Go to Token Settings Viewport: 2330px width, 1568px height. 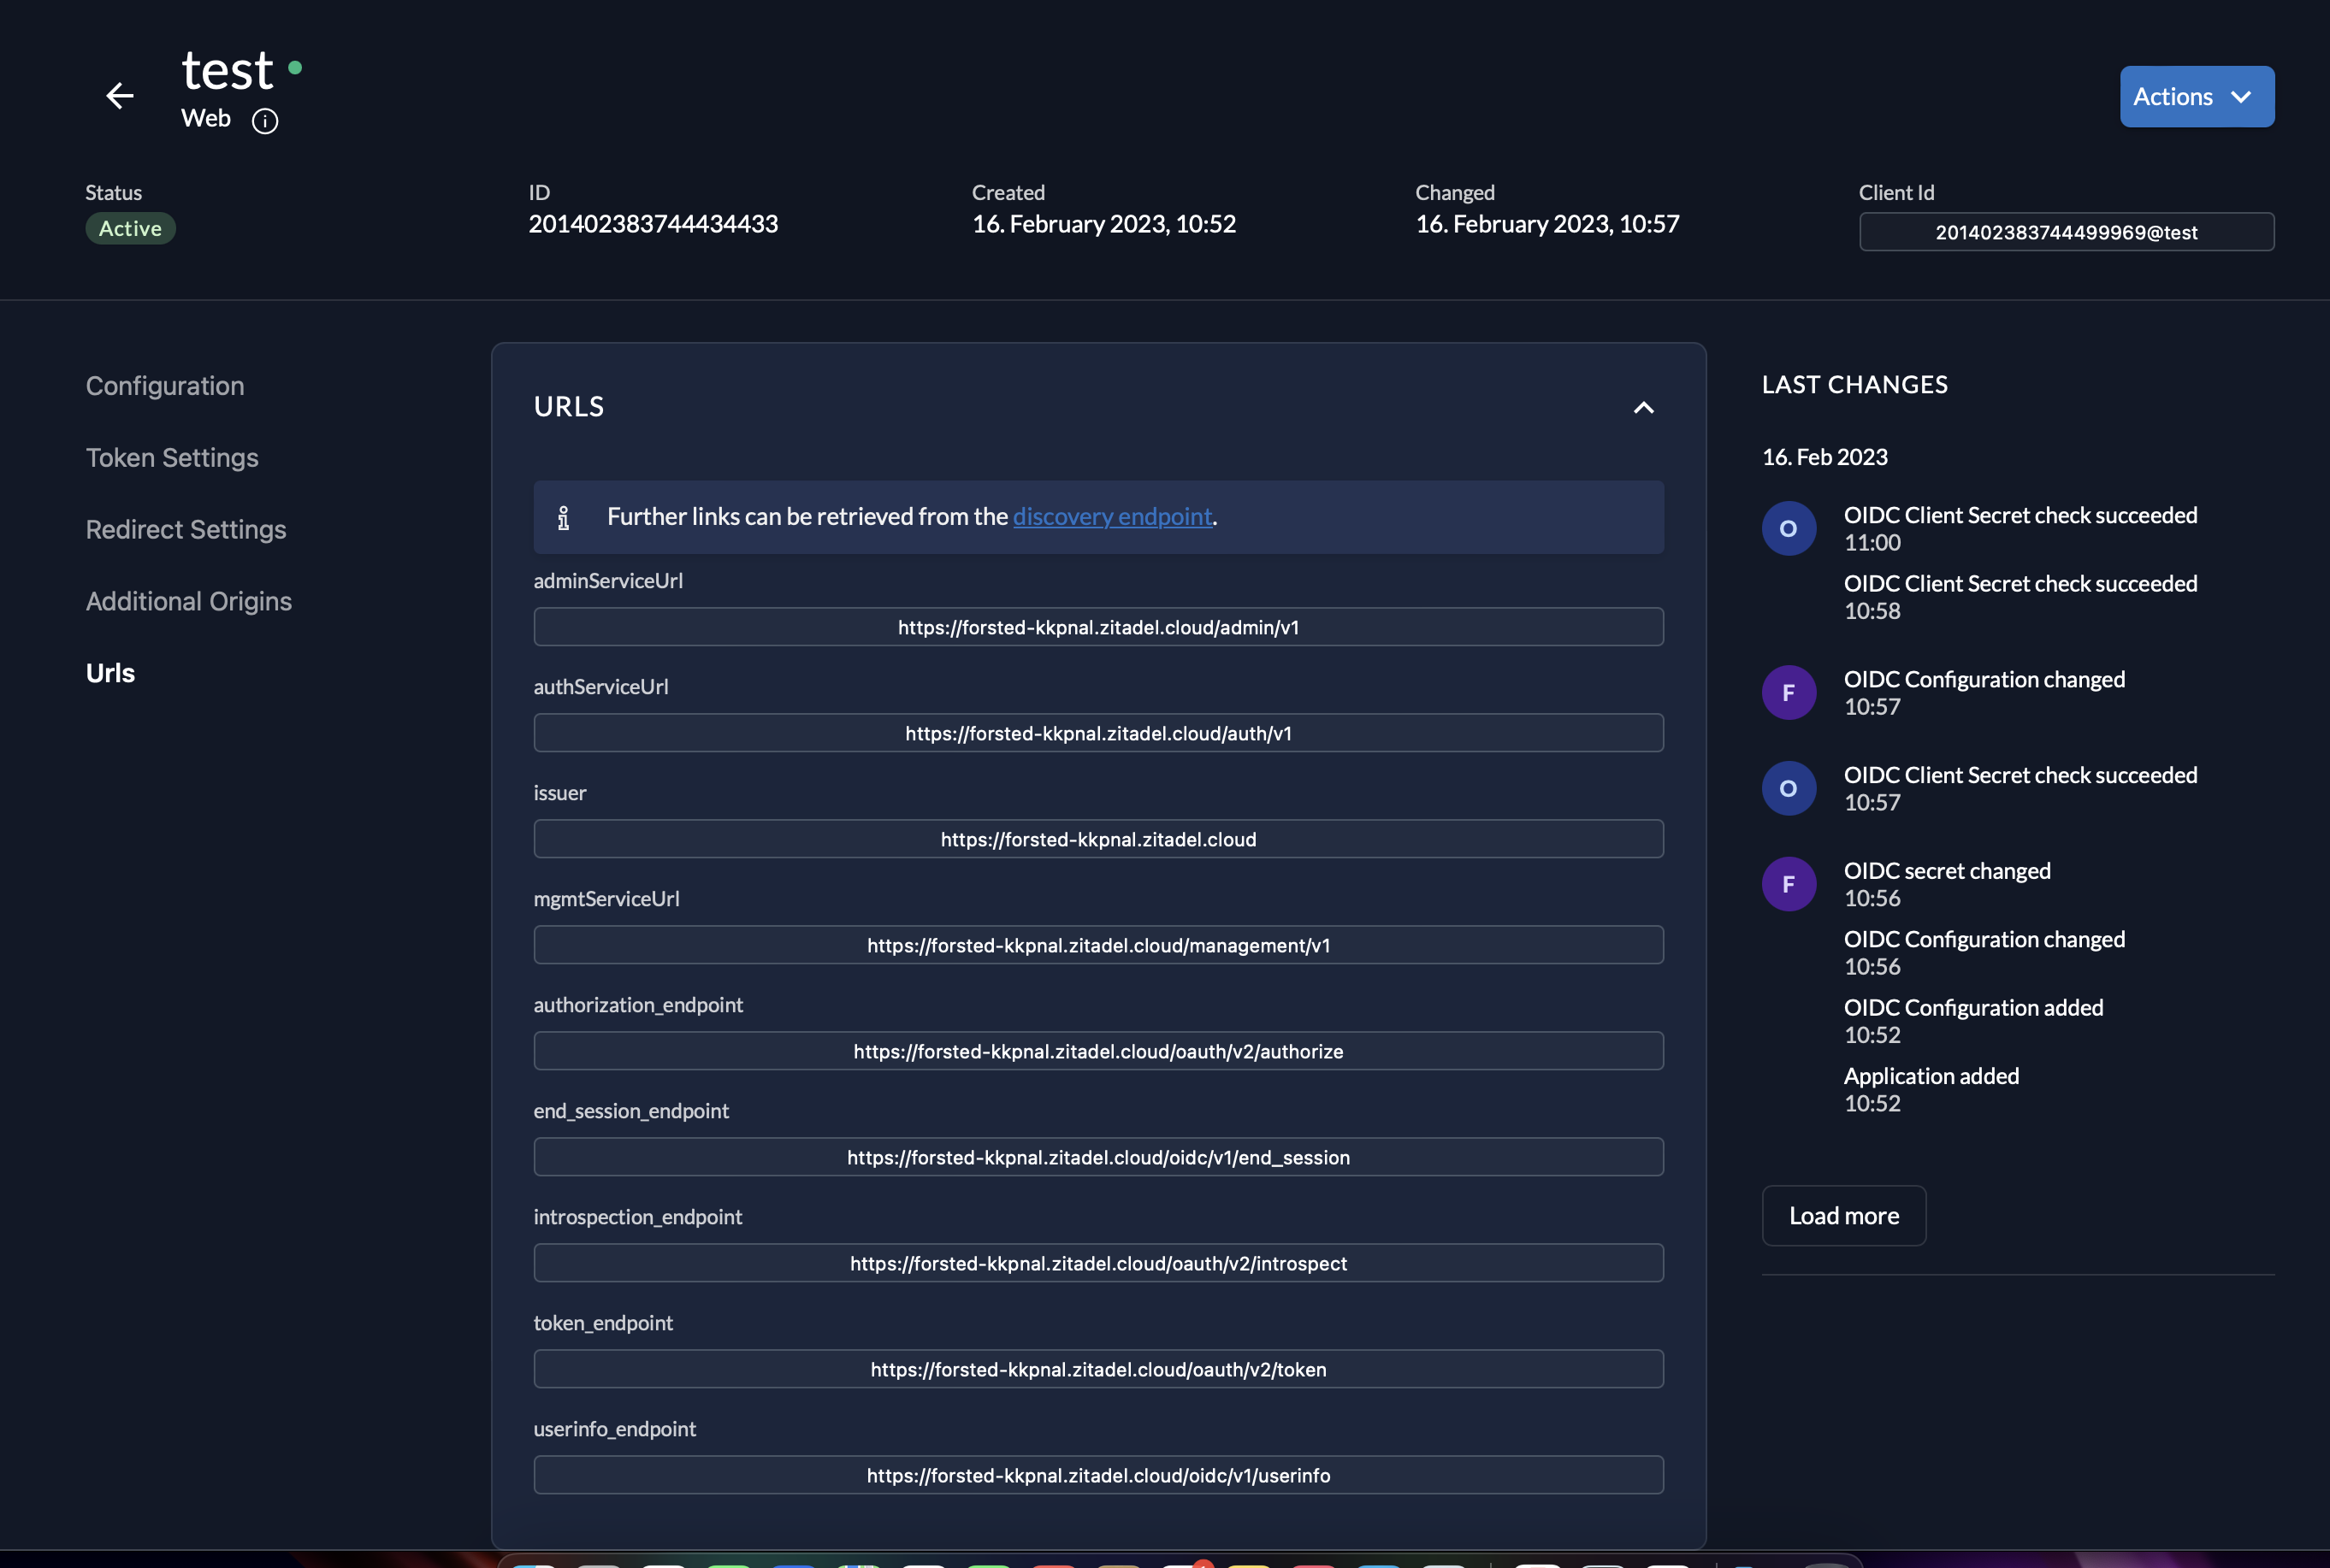pos(172,458)
